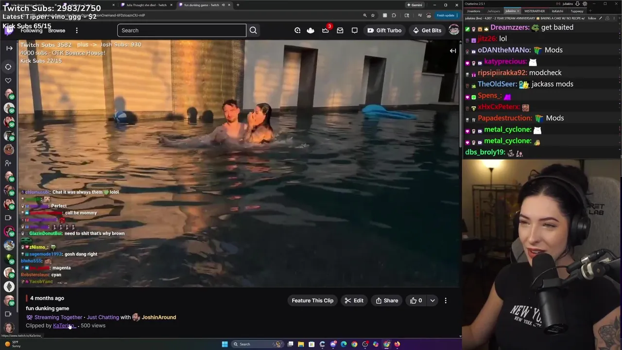Image resolution: width=622 pixels, height=350 pixels.
Task: Select the itsKatchii tab in Chatterino
Action: tap(557, 11)
